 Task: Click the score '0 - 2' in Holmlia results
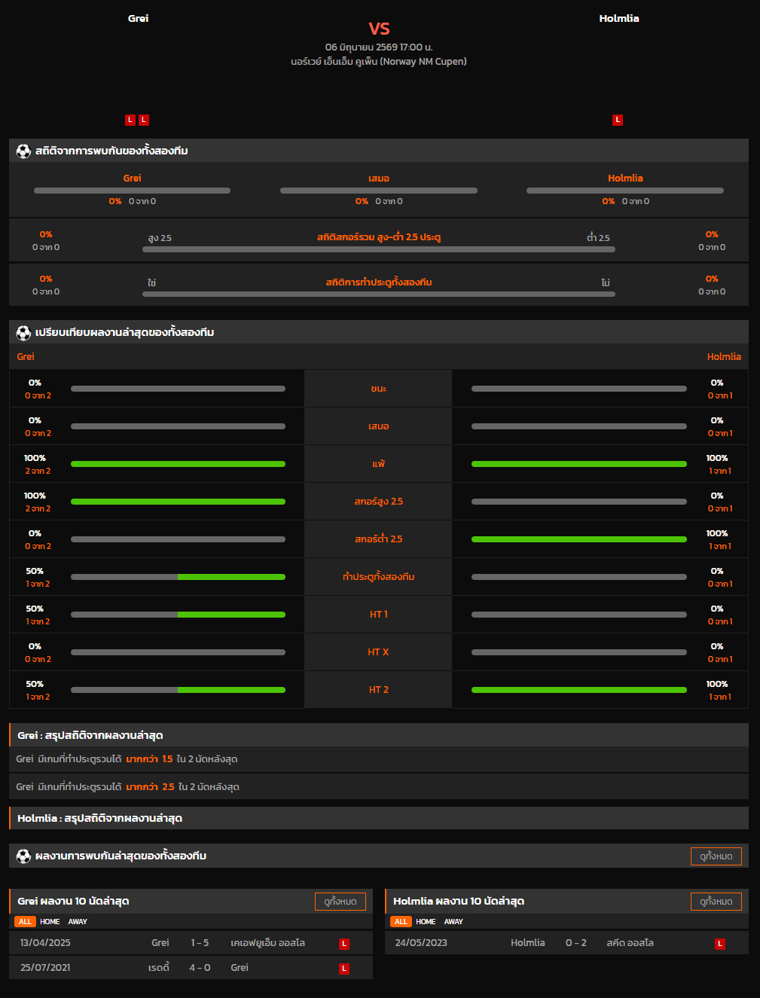tap(576, 943)
